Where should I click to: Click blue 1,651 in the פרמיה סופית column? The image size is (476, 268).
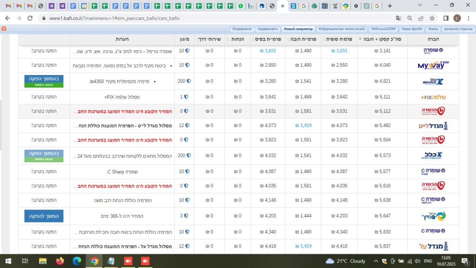tap(339, 51)
